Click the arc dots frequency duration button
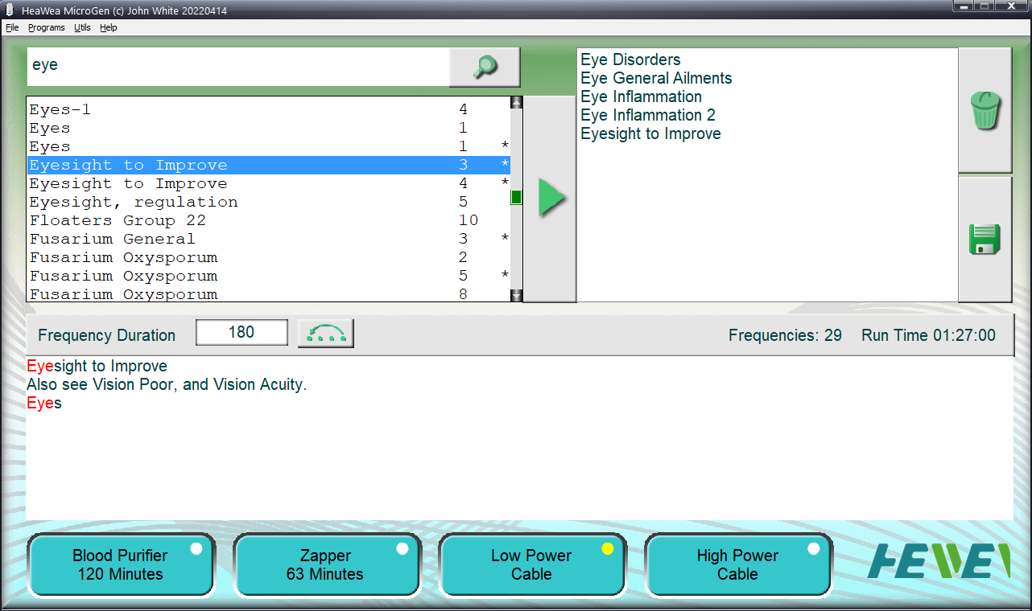 (x=326, y=334)
